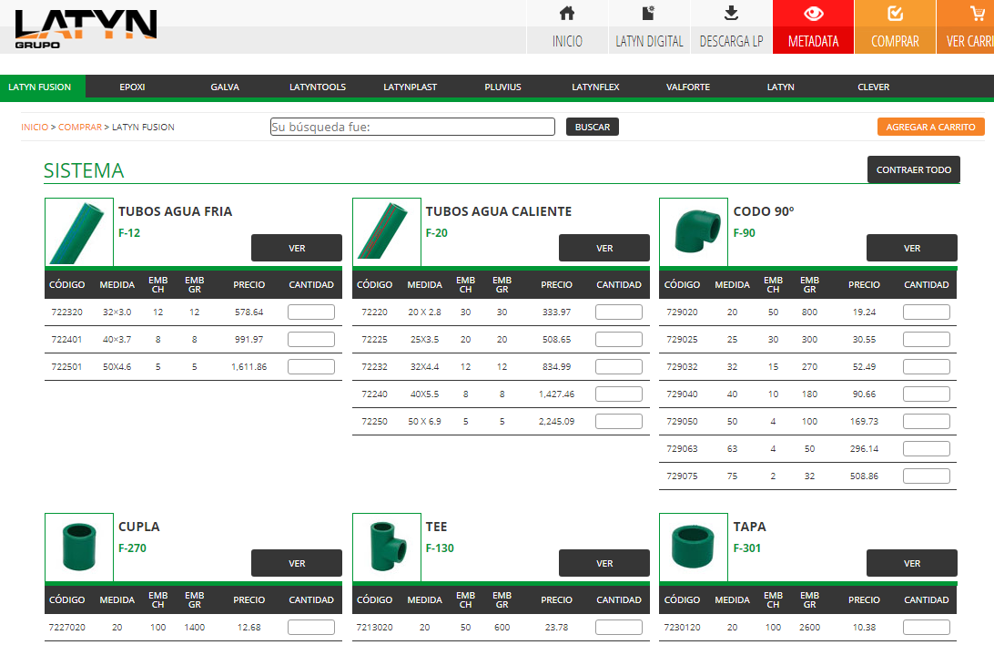The width and height of the screenshot is (994, 645).
Task: Click VER for Tubos Agua Caliente
Action: pyautogui.click(x=604, y=248)
